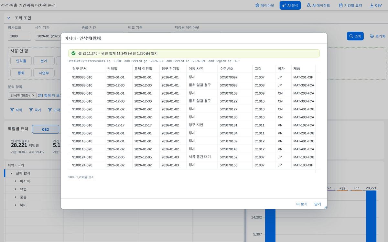This screenshot has width=388, height=242.
Task: Click the 청구 지연 reason cell
Action: tap(196, 125)
